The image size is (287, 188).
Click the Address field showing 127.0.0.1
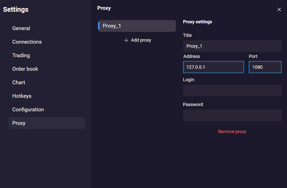click(213, 67)
